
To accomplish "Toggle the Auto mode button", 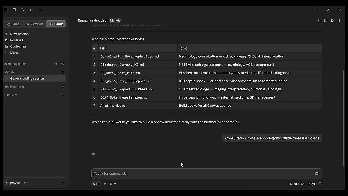I will tap(96, 184).
